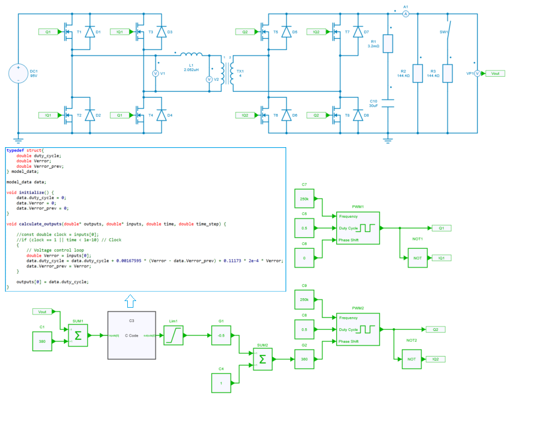Select the PWM1 generator block
Image resolution: width=538 pixels, height=421 pixels.
pyautogui.click(x=357, y=228)
